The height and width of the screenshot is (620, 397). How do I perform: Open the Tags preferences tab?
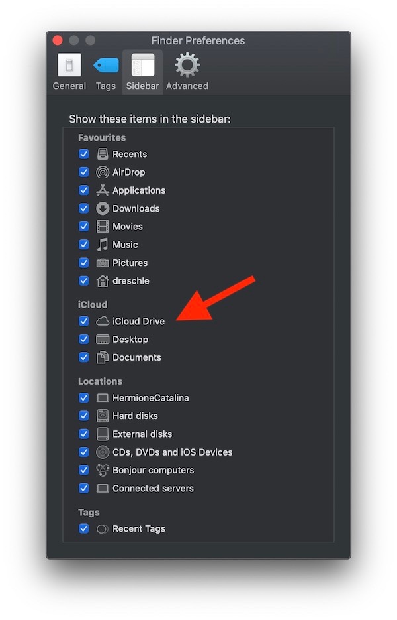[106, 72]
